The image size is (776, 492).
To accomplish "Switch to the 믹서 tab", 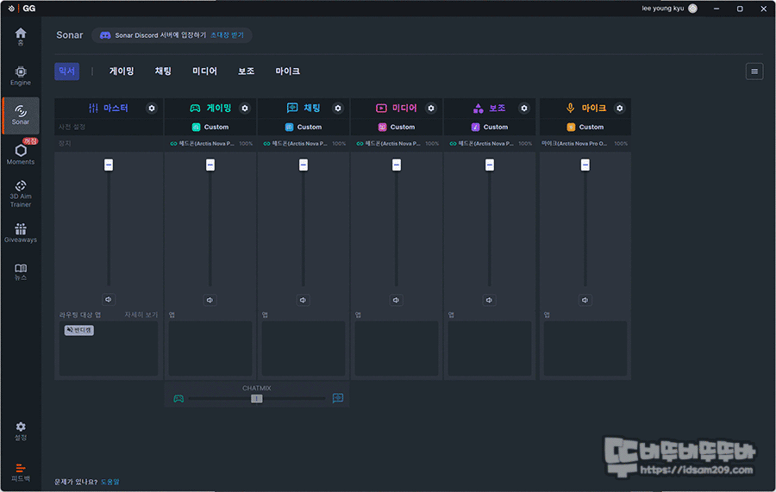I will click(x=66, y=72).
